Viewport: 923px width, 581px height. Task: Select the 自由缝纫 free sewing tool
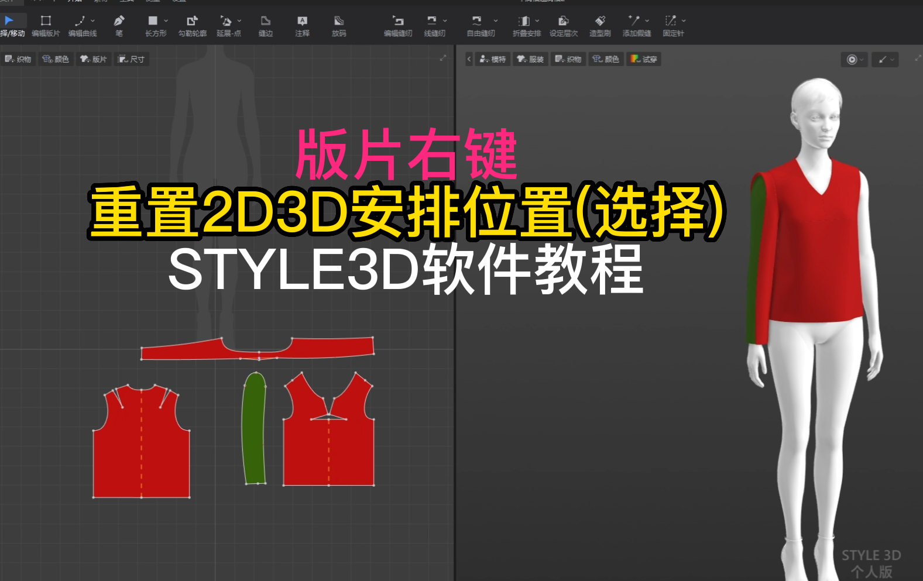480,26
